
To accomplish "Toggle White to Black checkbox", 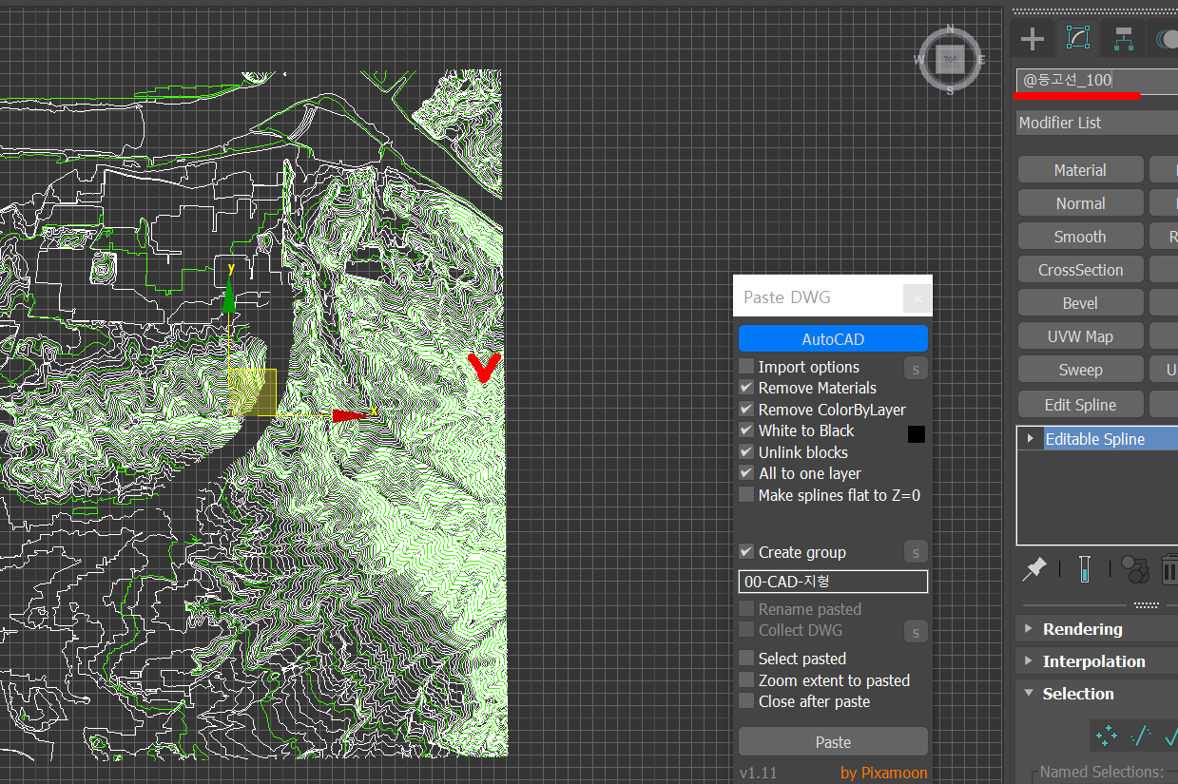I will [x=746, y=430].
